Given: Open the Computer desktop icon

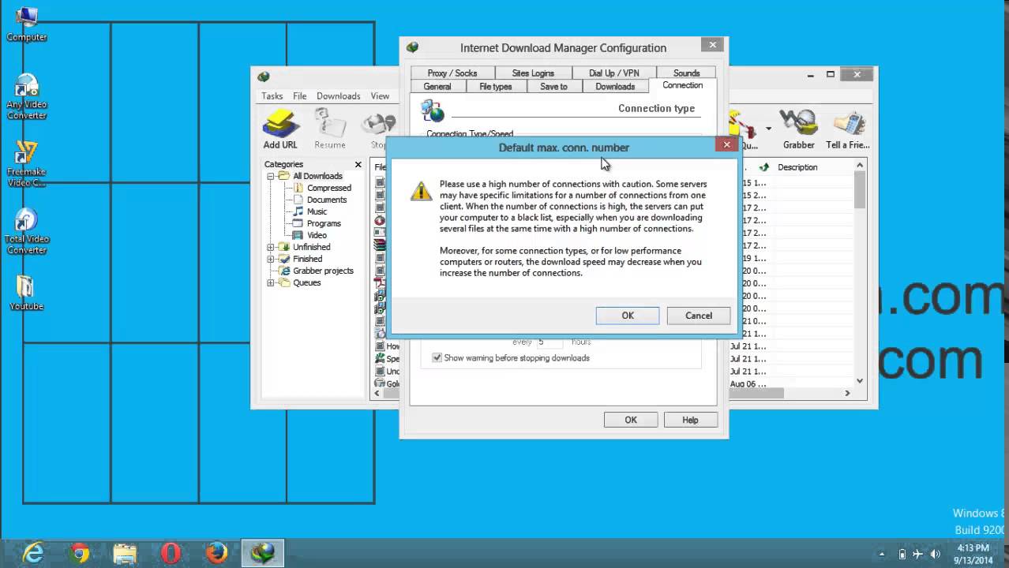Looking at the screenshot, I should coord(27,24).
